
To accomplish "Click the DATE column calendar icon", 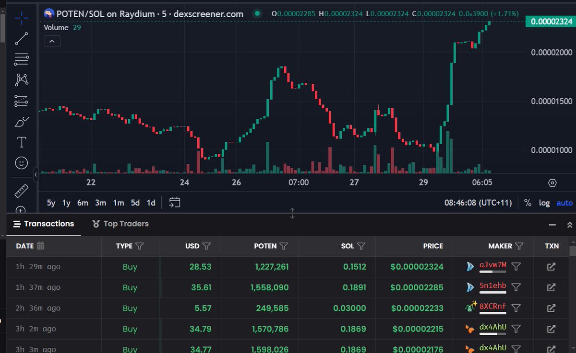I will point(40,246).
